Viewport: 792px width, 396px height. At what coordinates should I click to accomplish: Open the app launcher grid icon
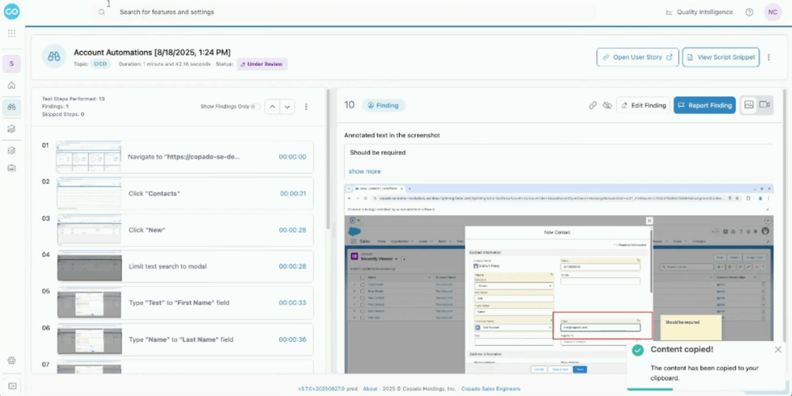[x=12, y=33]
